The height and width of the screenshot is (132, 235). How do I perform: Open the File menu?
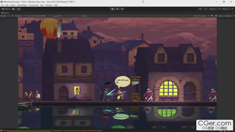2,5
